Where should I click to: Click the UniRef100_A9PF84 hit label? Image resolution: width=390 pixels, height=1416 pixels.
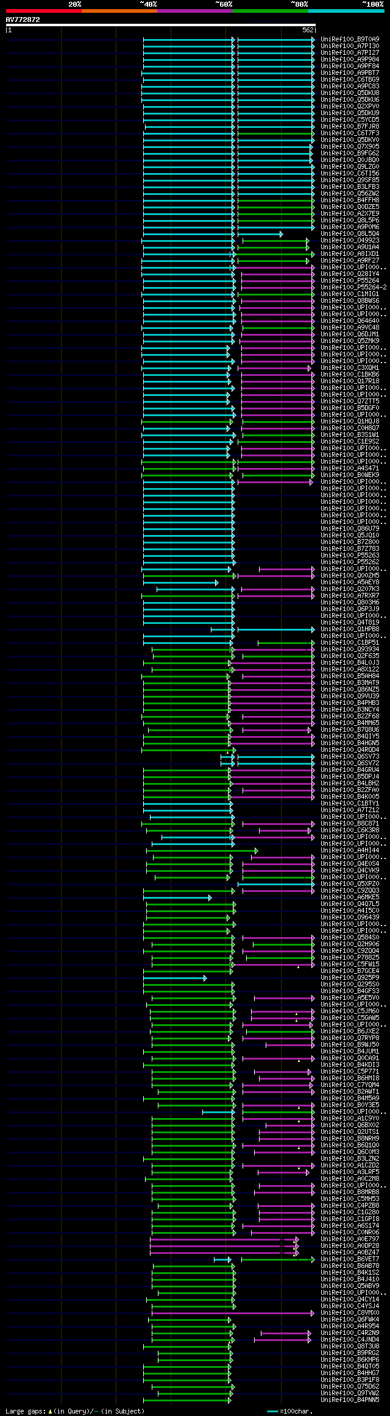pos(350,66)
